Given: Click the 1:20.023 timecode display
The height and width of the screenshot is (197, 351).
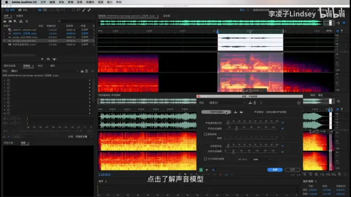Looking at the screenshot, I should click(104, 175).
